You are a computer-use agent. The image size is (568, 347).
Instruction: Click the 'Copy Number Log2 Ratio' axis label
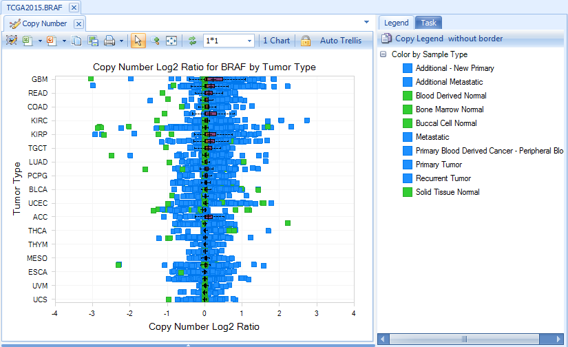click(204, 326)
